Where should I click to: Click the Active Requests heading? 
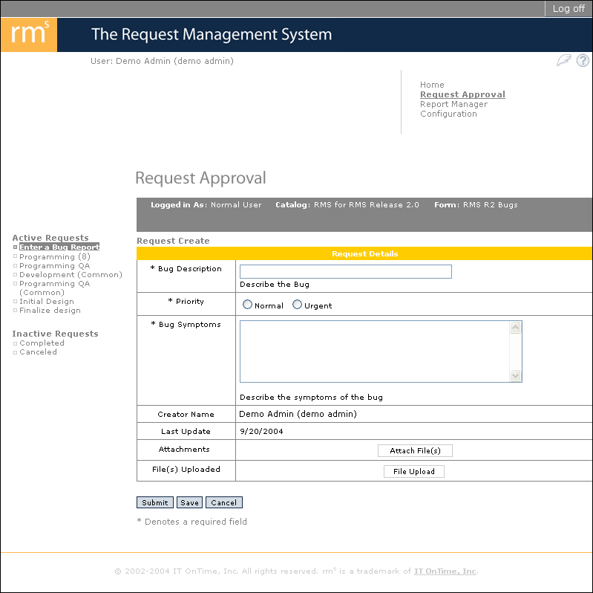click(50, 238)
